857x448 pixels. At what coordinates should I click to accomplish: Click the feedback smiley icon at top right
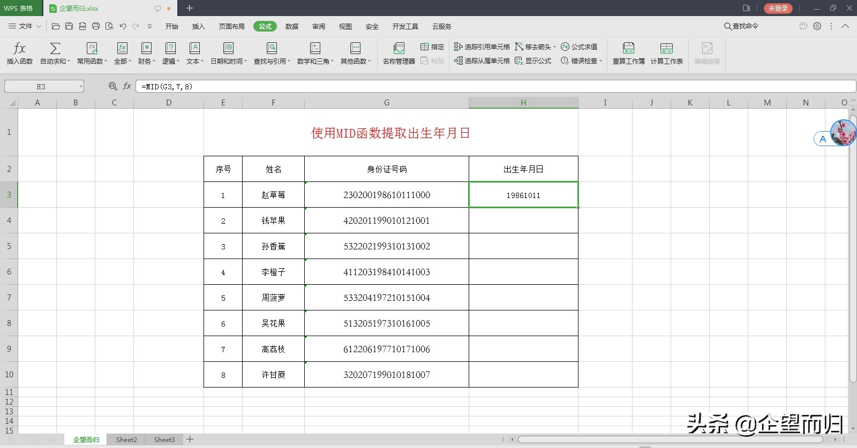coord(803,26)
